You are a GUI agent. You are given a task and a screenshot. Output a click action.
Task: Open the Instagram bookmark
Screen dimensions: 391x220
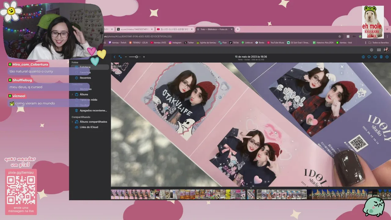175,43
